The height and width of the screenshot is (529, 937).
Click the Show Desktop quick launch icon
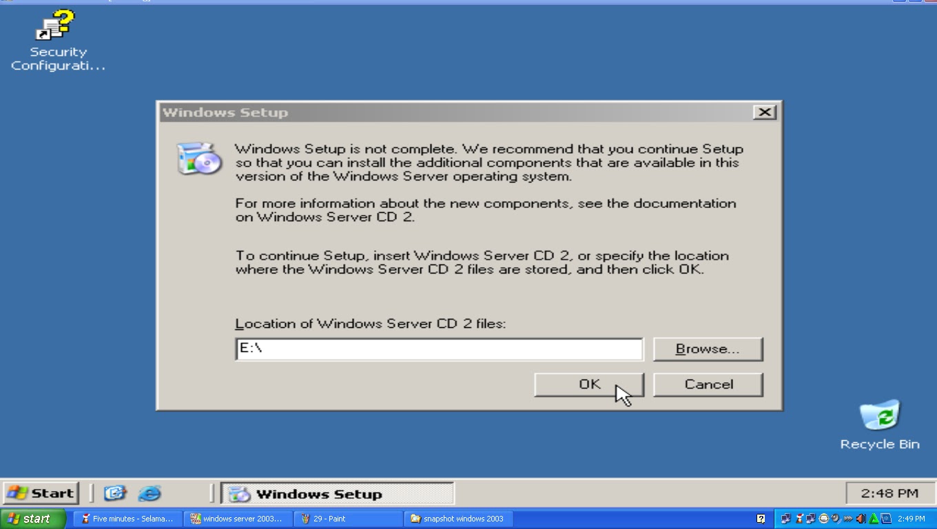[115, 493]
